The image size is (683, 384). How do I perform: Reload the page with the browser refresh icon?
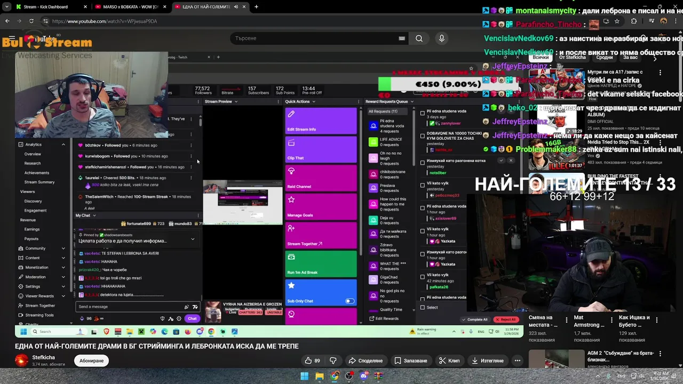pos(31,21)
